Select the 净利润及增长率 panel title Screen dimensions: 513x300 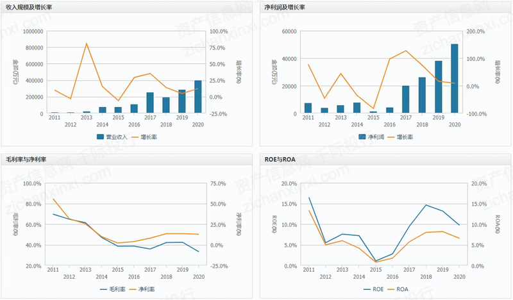[x=287, y=6]
